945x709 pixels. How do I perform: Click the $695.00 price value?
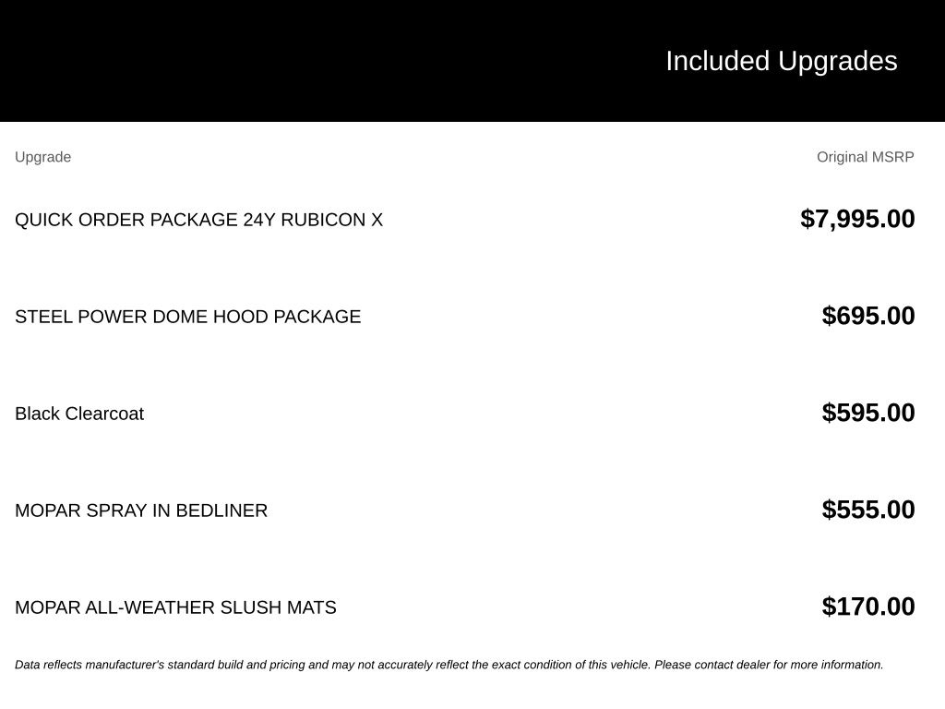point(867,316)
